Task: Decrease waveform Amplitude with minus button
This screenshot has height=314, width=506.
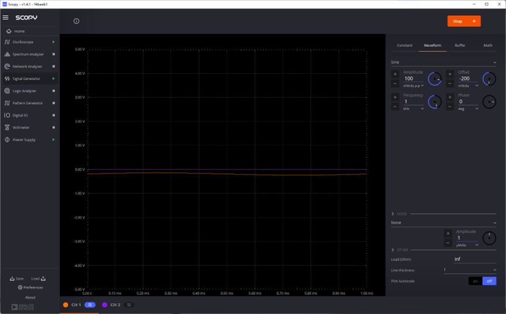Action: 395,84
